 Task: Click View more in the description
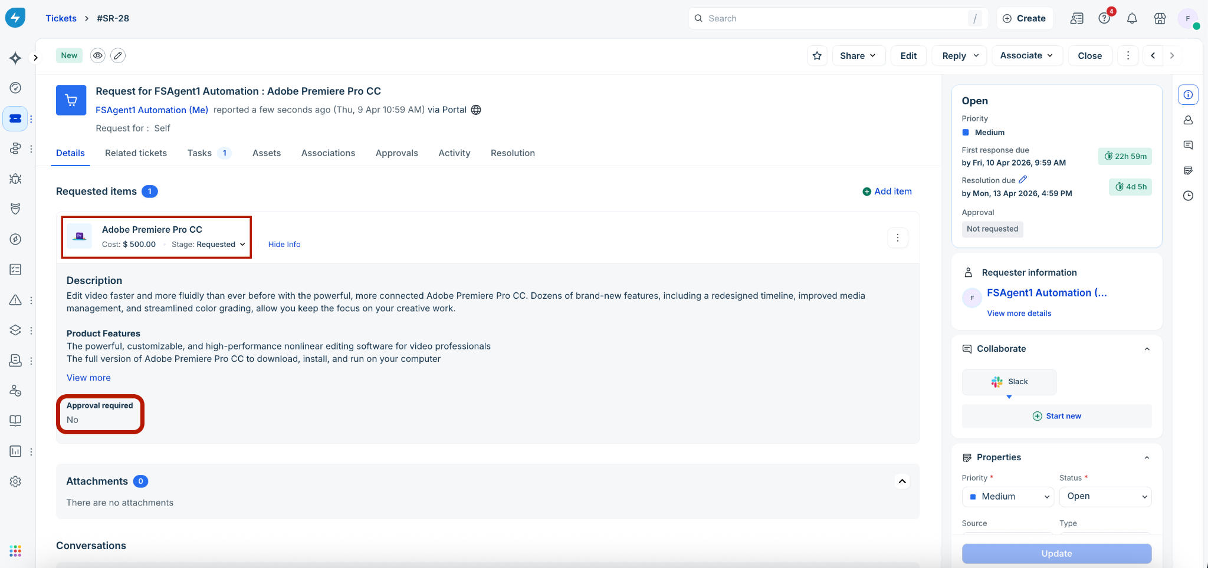88,377
